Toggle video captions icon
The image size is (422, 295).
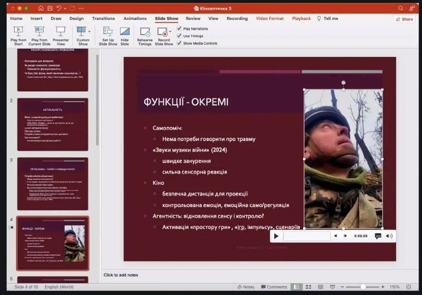tap(378, 236)
